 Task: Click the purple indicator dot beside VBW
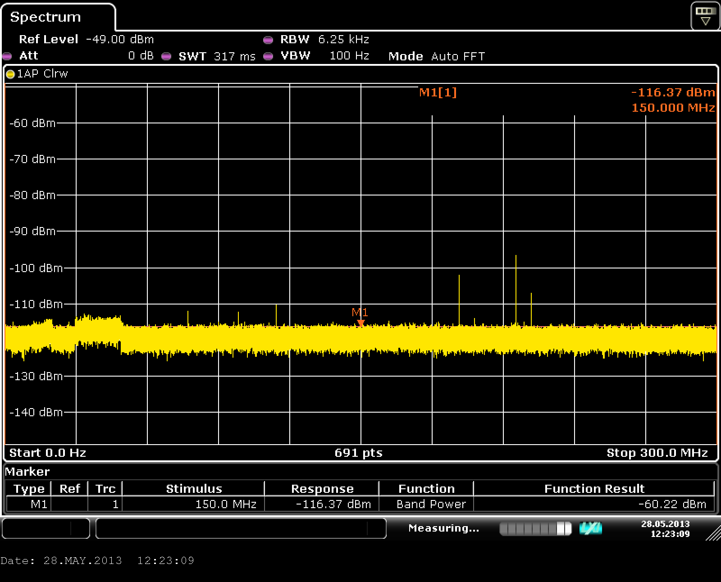click(x=268, y=56)
